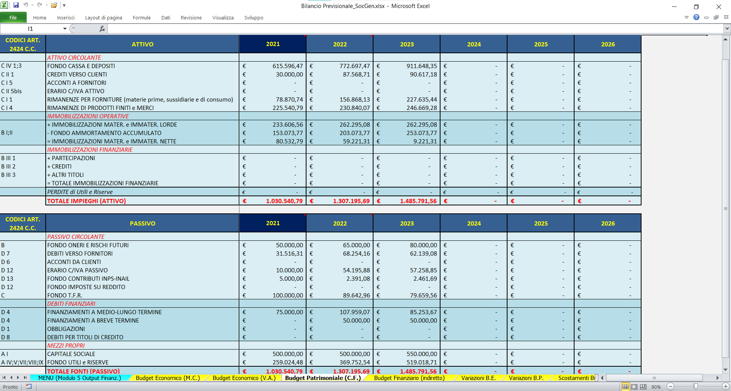Click the Open folder icon in quick access toolbar
731x391 pixels.
(54, 5)
